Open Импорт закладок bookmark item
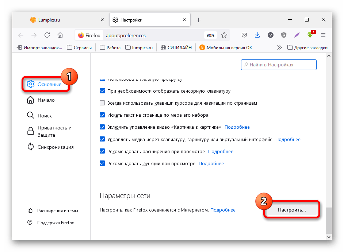This screenshot has width=344, height=252. point(39,47)
